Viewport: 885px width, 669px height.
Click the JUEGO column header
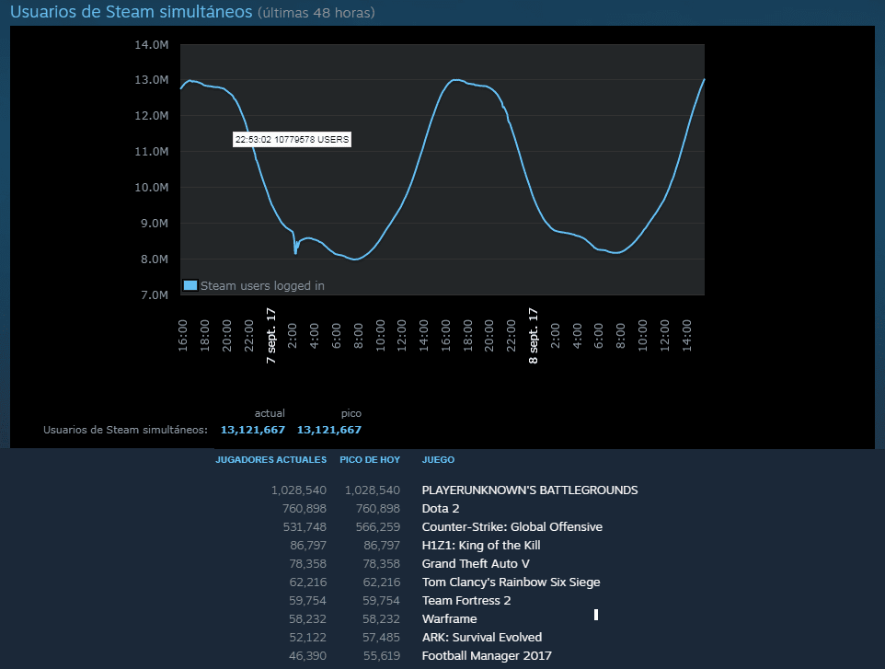click(x=438, y=459)
